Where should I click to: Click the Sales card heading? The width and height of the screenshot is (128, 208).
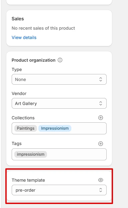[x=18, y=19]
